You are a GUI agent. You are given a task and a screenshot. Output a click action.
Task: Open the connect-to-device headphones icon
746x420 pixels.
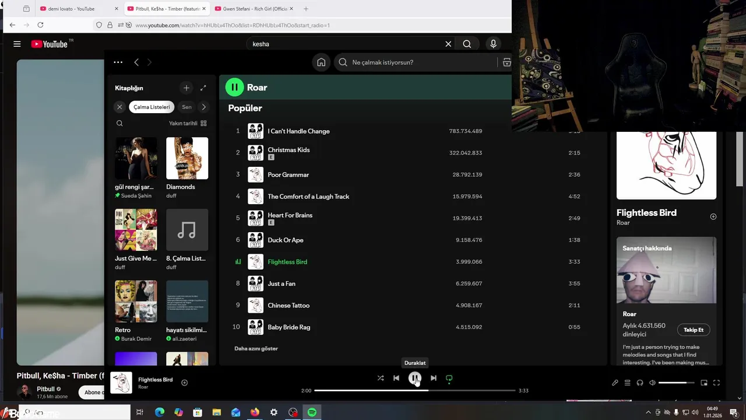point(640,383)
